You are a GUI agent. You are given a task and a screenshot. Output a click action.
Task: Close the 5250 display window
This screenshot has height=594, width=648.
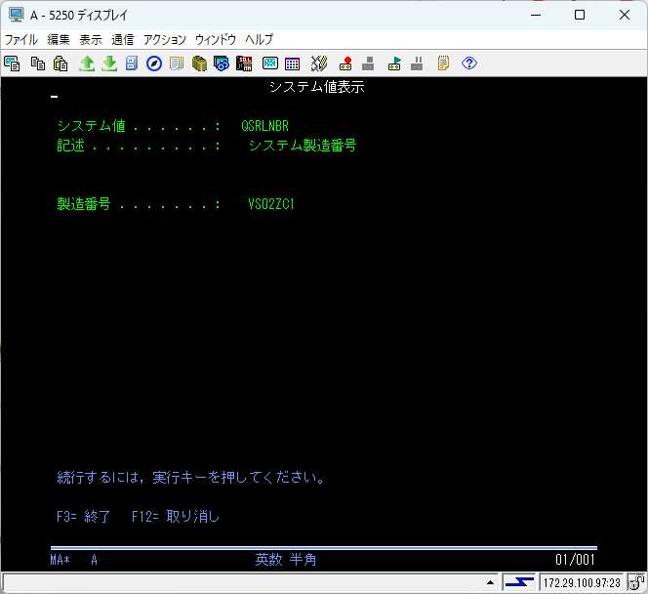(625, 15)
